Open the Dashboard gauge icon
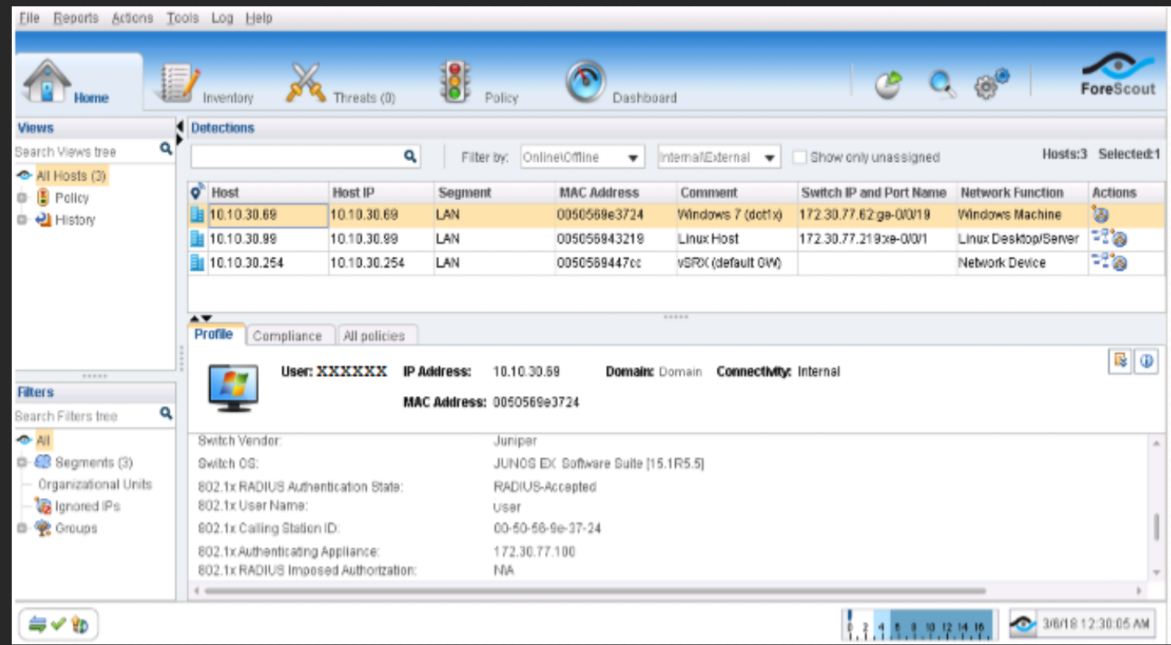 [x=585, y=82]
